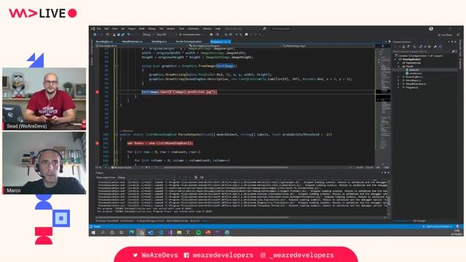Image resolution: width=466 pixels, height=262 pixels.
Task: Open the Build menu
Action: click(x=142, y=29)
